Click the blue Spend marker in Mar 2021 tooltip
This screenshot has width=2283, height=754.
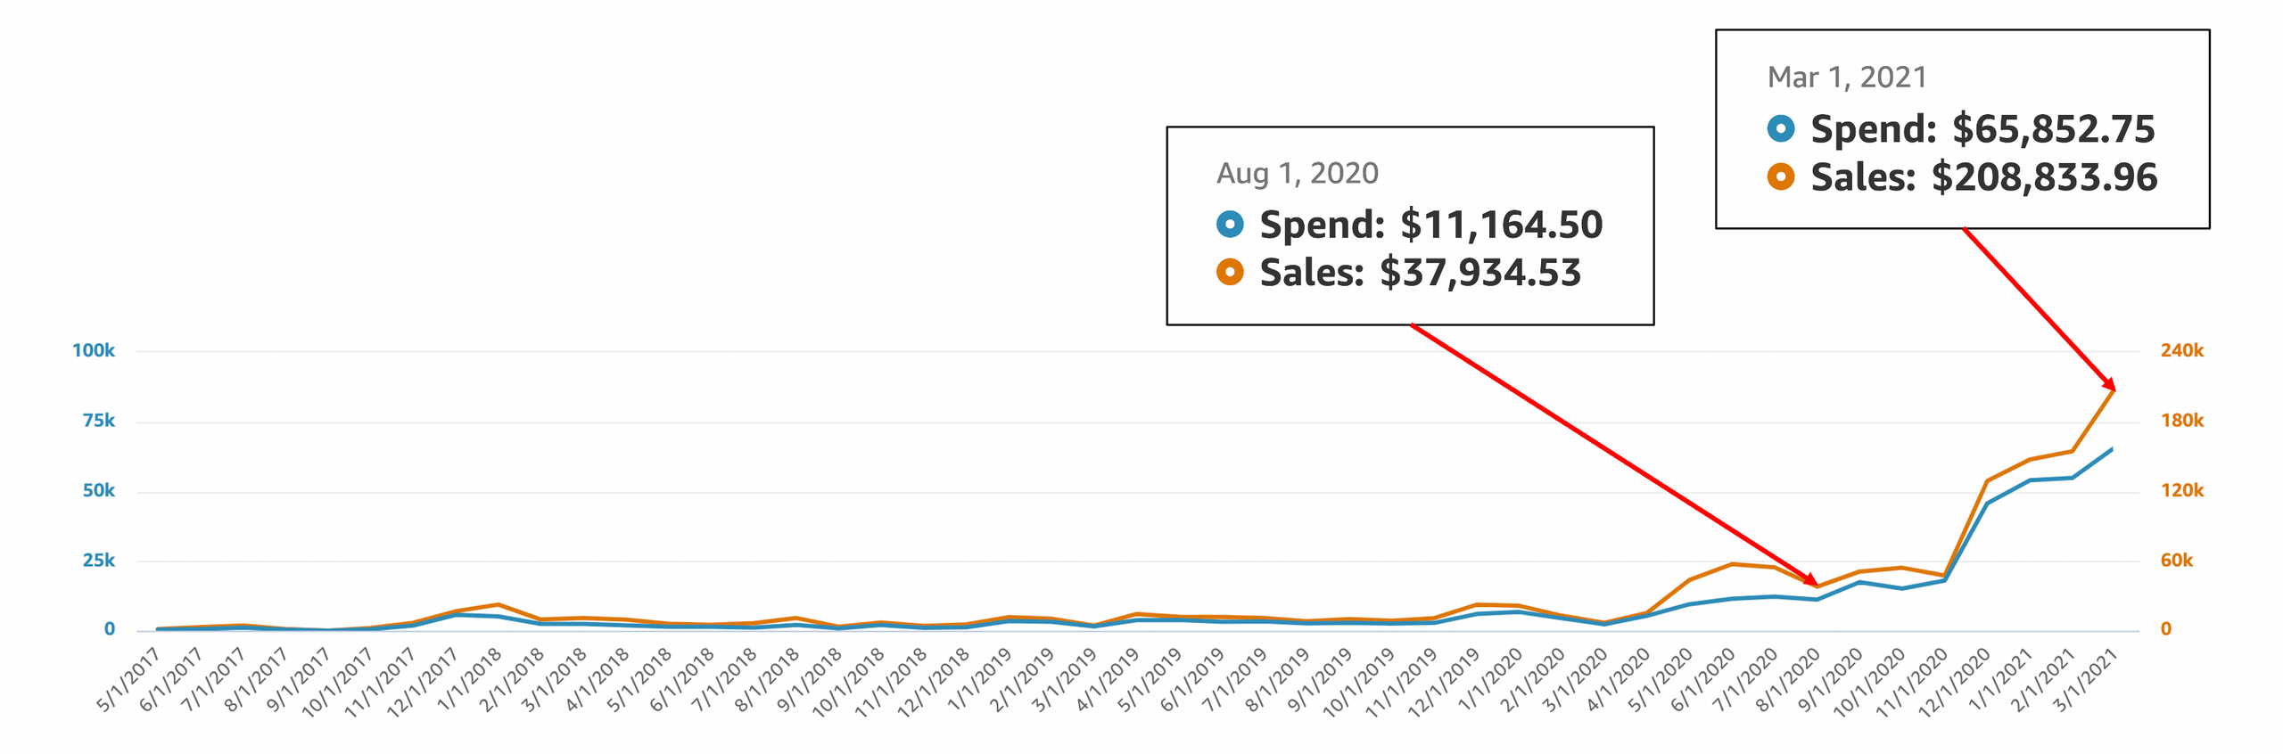click(1780, 128)
